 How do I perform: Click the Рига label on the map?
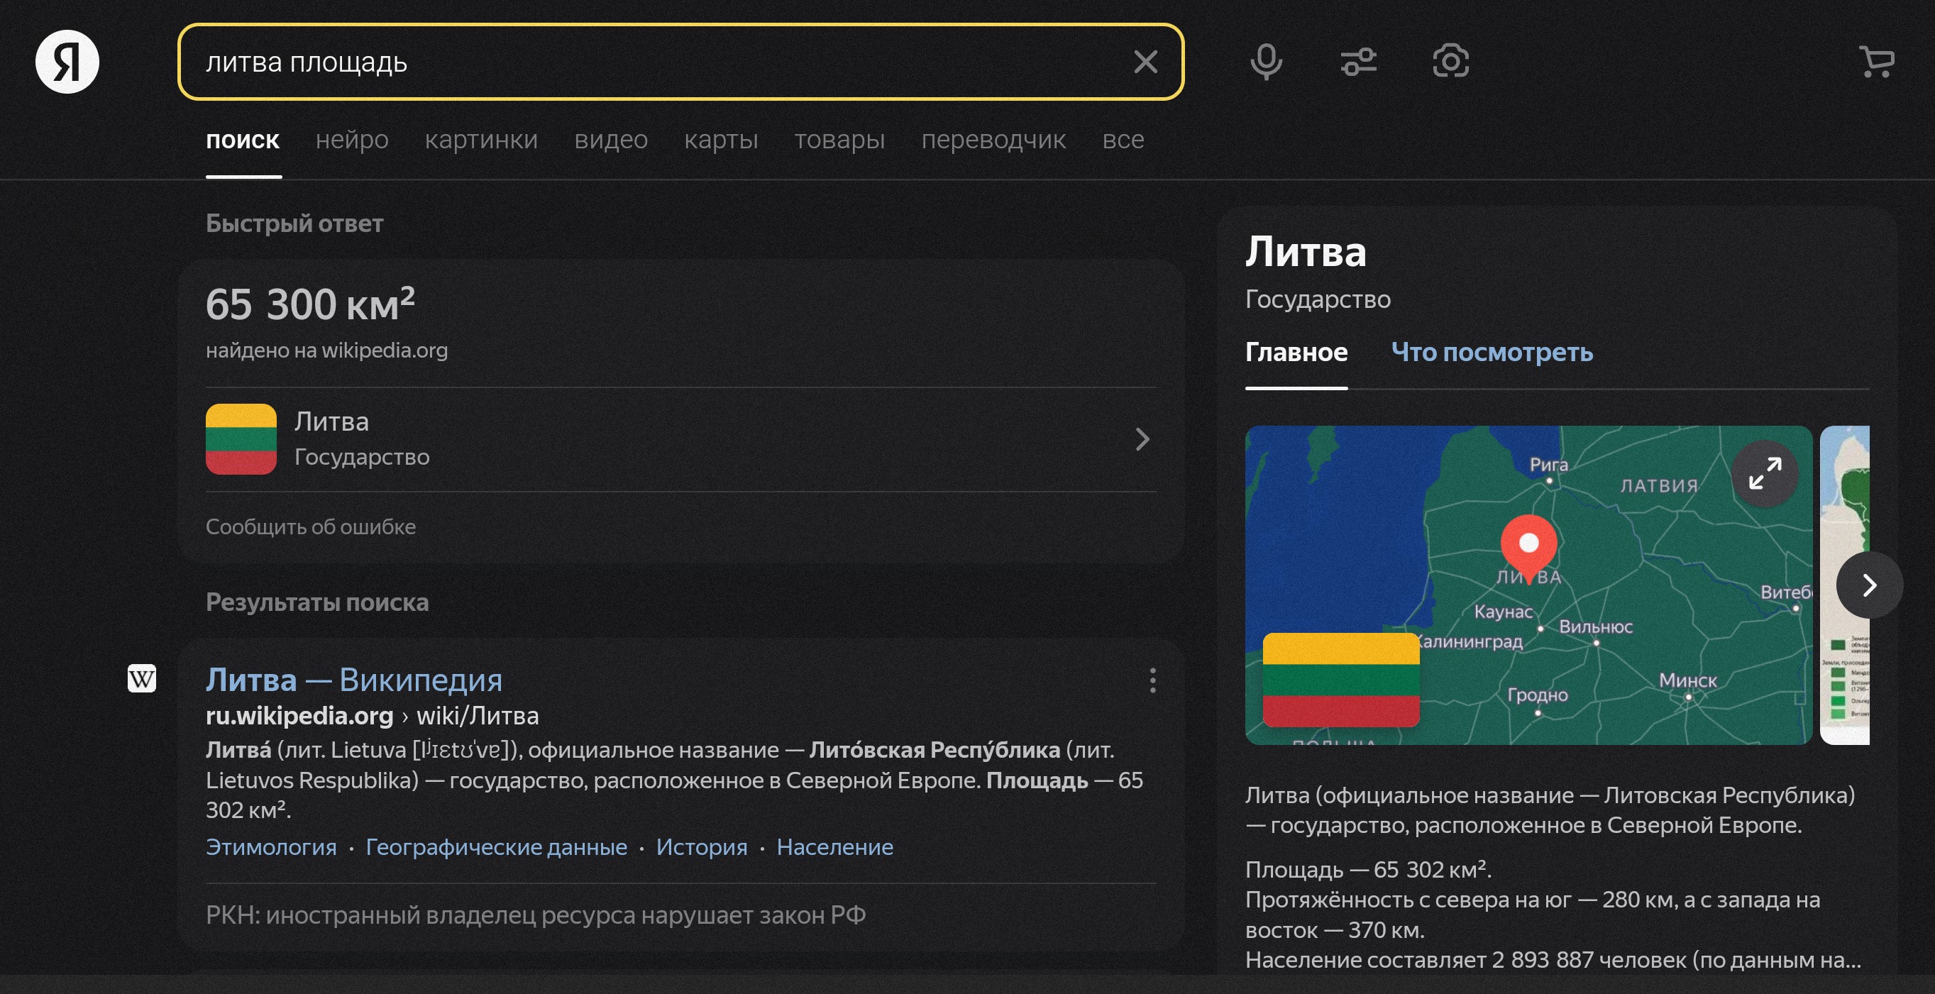(1549, 465)
